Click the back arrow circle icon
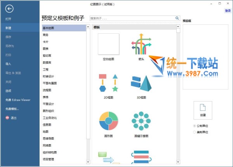Viewport: 233px width, 167px height. (x=10, y=9)
